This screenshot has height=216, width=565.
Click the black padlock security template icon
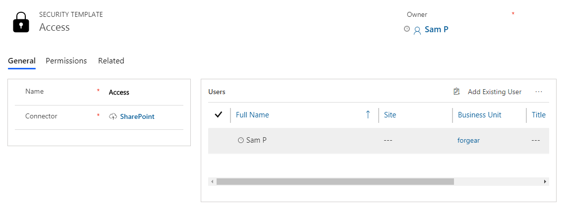[x=21, y=22]
